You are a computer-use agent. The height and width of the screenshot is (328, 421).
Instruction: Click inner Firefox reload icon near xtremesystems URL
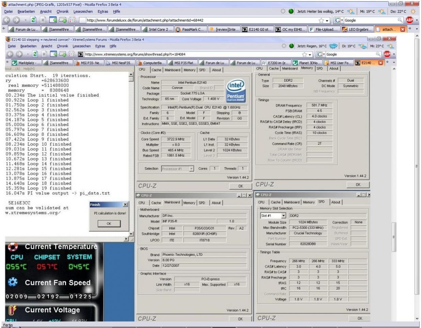click(x=35, y=54)
